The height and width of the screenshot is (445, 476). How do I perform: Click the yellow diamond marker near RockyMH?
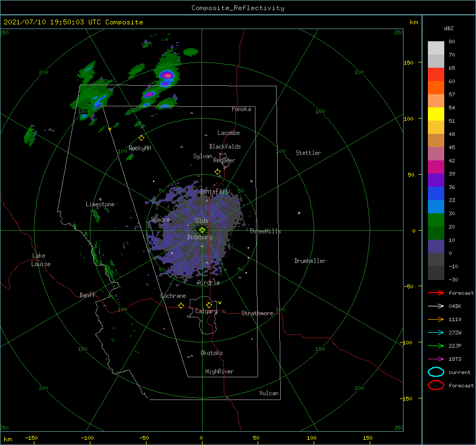[x=141, y=138]
